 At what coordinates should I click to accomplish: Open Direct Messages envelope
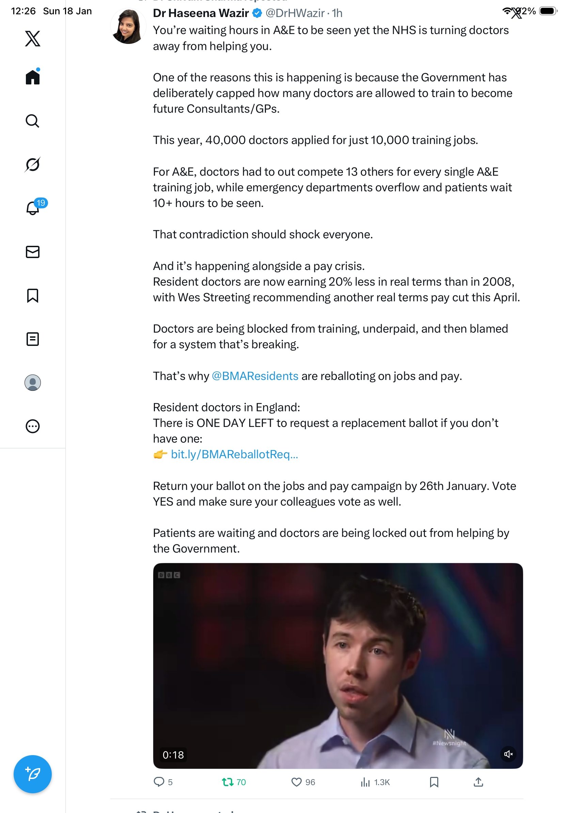(x=33, y=252)
